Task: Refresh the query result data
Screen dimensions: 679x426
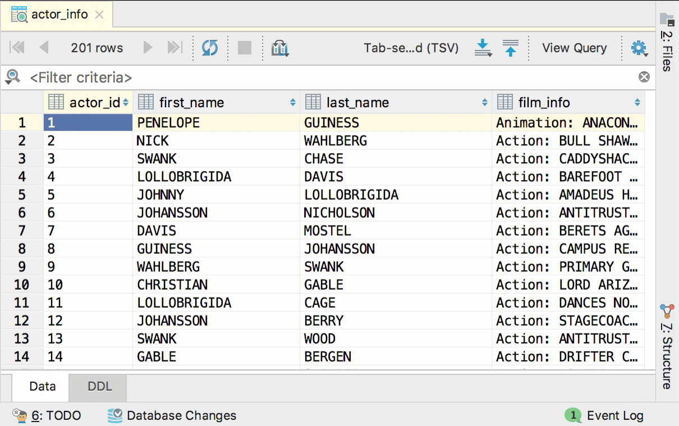Action: click(209, 48)
